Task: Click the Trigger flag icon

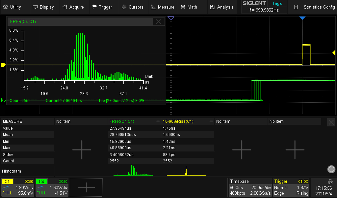Action: [x=94, y=7]
